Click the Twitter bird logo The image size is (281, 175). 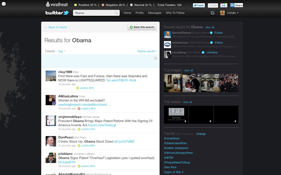pos(66,13)
